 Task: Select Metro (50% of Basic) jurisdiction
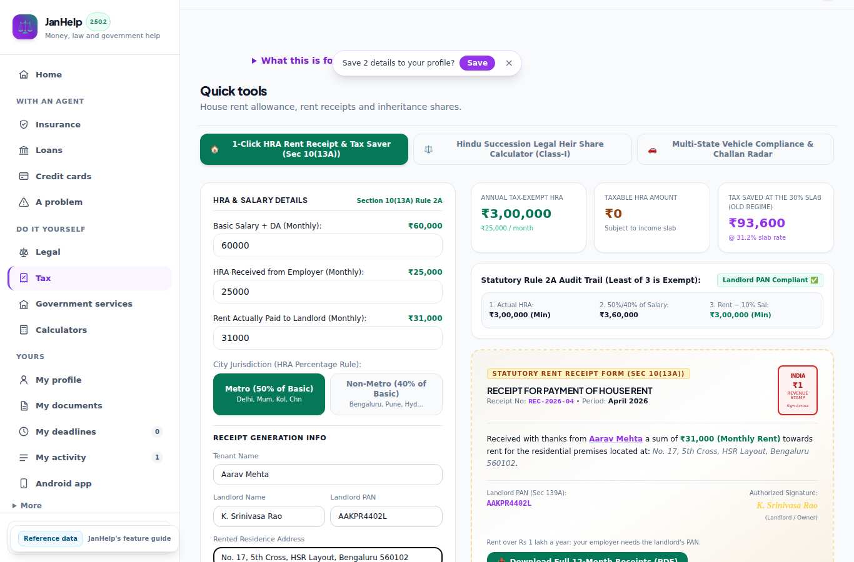tap(269, 394)
